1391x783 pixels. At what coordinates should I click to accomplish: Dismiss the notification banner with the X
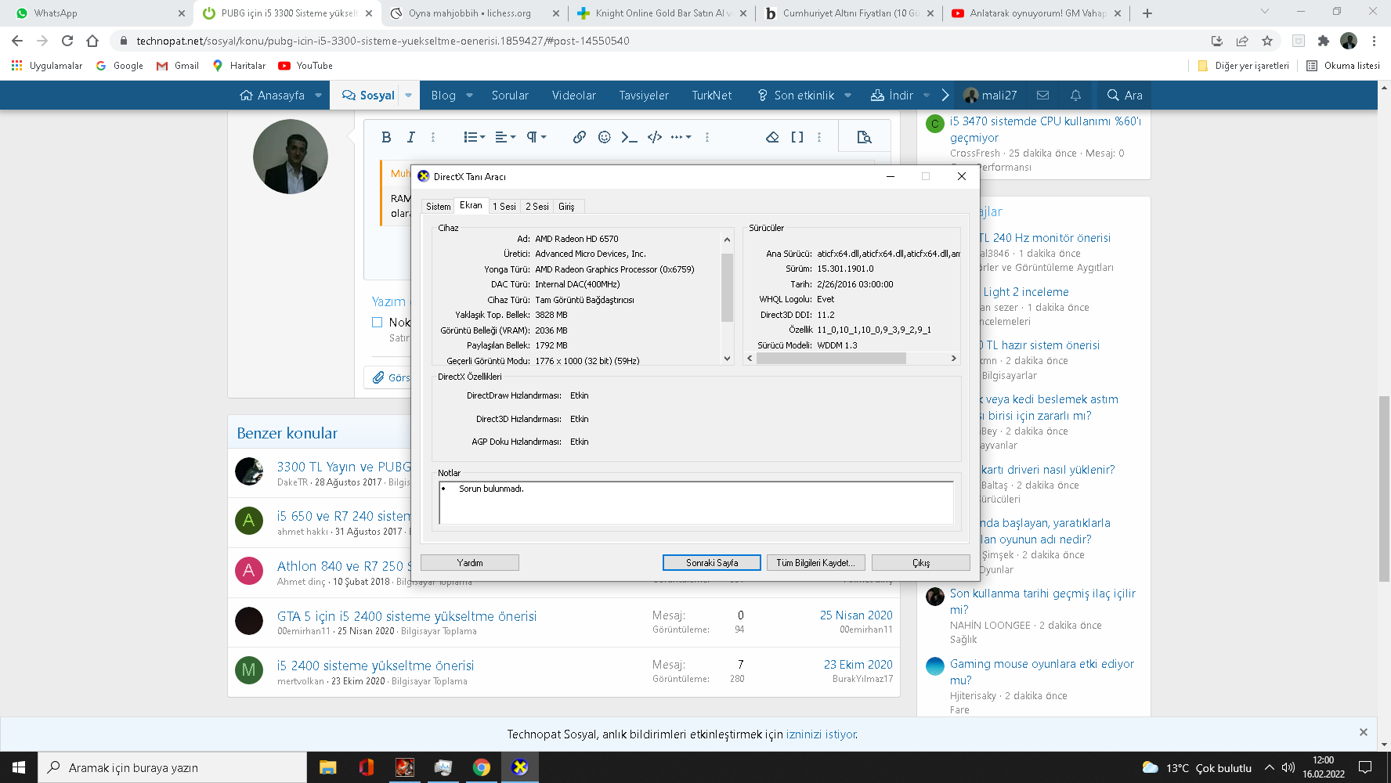(1364, 732)
